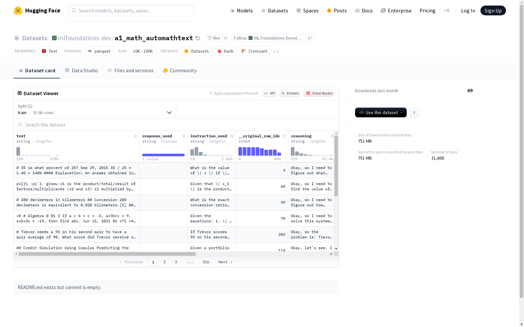This screenshot has width=524, height=327.
Task: Go to page 3 of the dataset
Action: [x=176, y=262]
